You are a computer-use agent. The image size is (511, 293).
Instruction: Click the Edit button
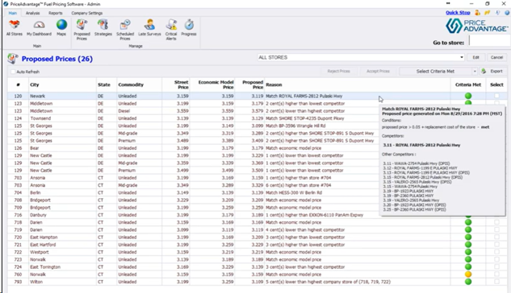[475, 57]
